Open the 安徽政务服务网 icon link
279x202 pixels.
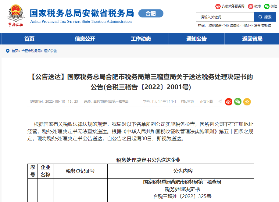tap(218, 6)
